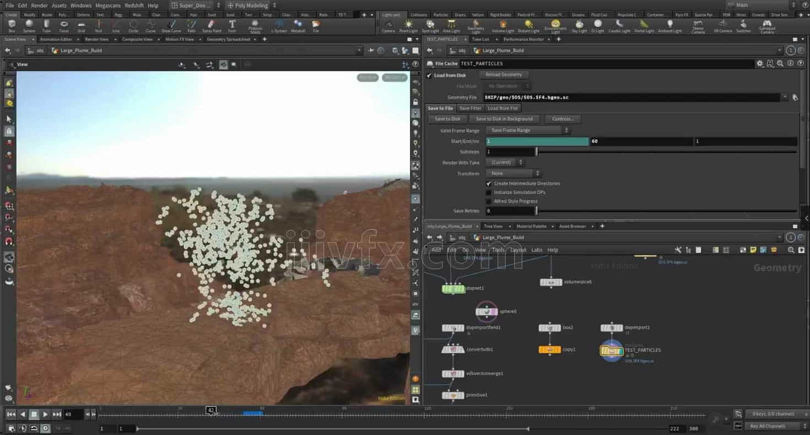Click Save to Disk in Background button
Image resolution: width=810 pixels, height=435 pixels.
(504, 119)
